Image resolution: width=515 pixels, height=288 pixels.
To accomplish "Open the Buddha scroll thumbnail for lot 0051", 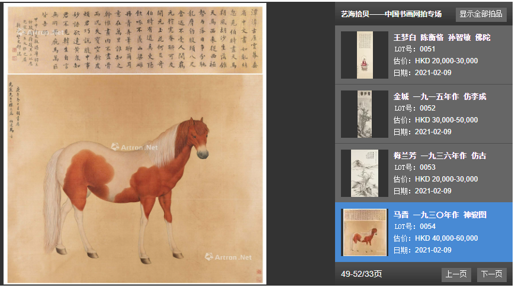I will point(365,55).
